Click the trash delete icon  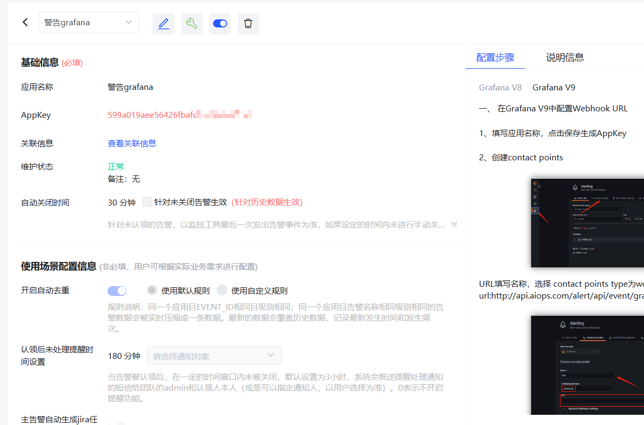[248, 24]
